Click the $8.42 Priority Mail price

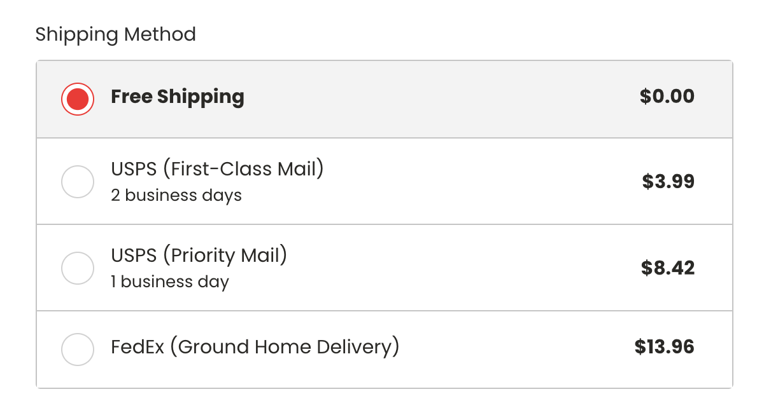coord(667,268)
